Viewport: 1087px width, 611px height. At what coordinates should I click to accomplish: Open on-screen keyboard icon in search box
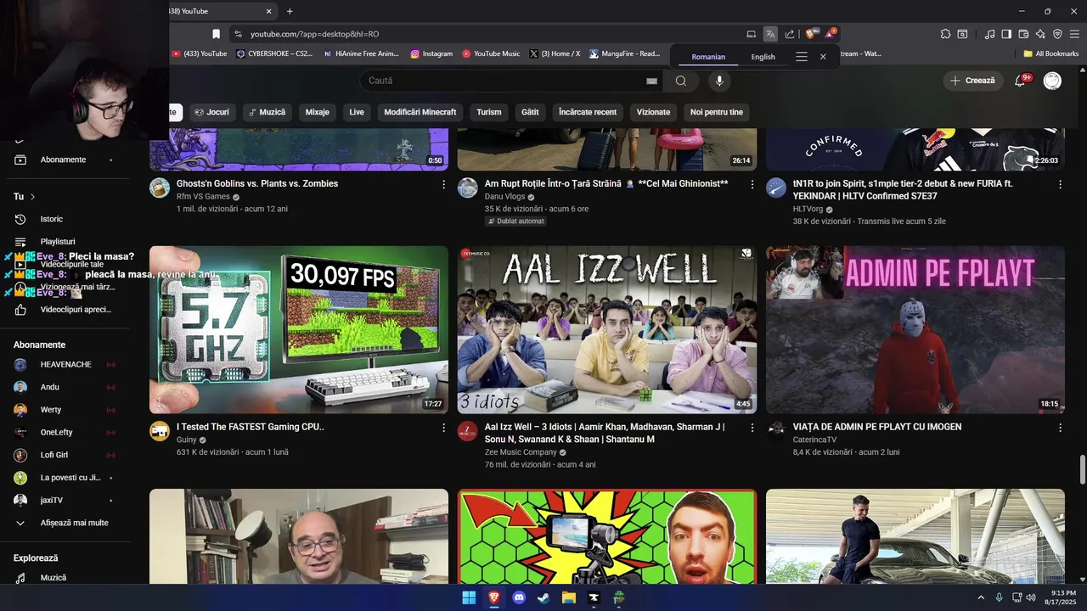tap(651, 81)
